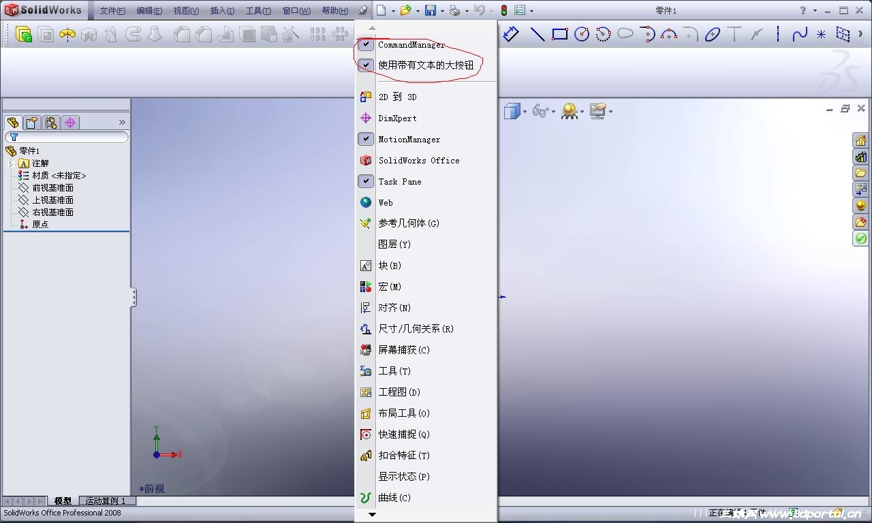Click the SolidWorks Resources home icon in Task Pane
The image size is (872, 523).
coord(861,140)
